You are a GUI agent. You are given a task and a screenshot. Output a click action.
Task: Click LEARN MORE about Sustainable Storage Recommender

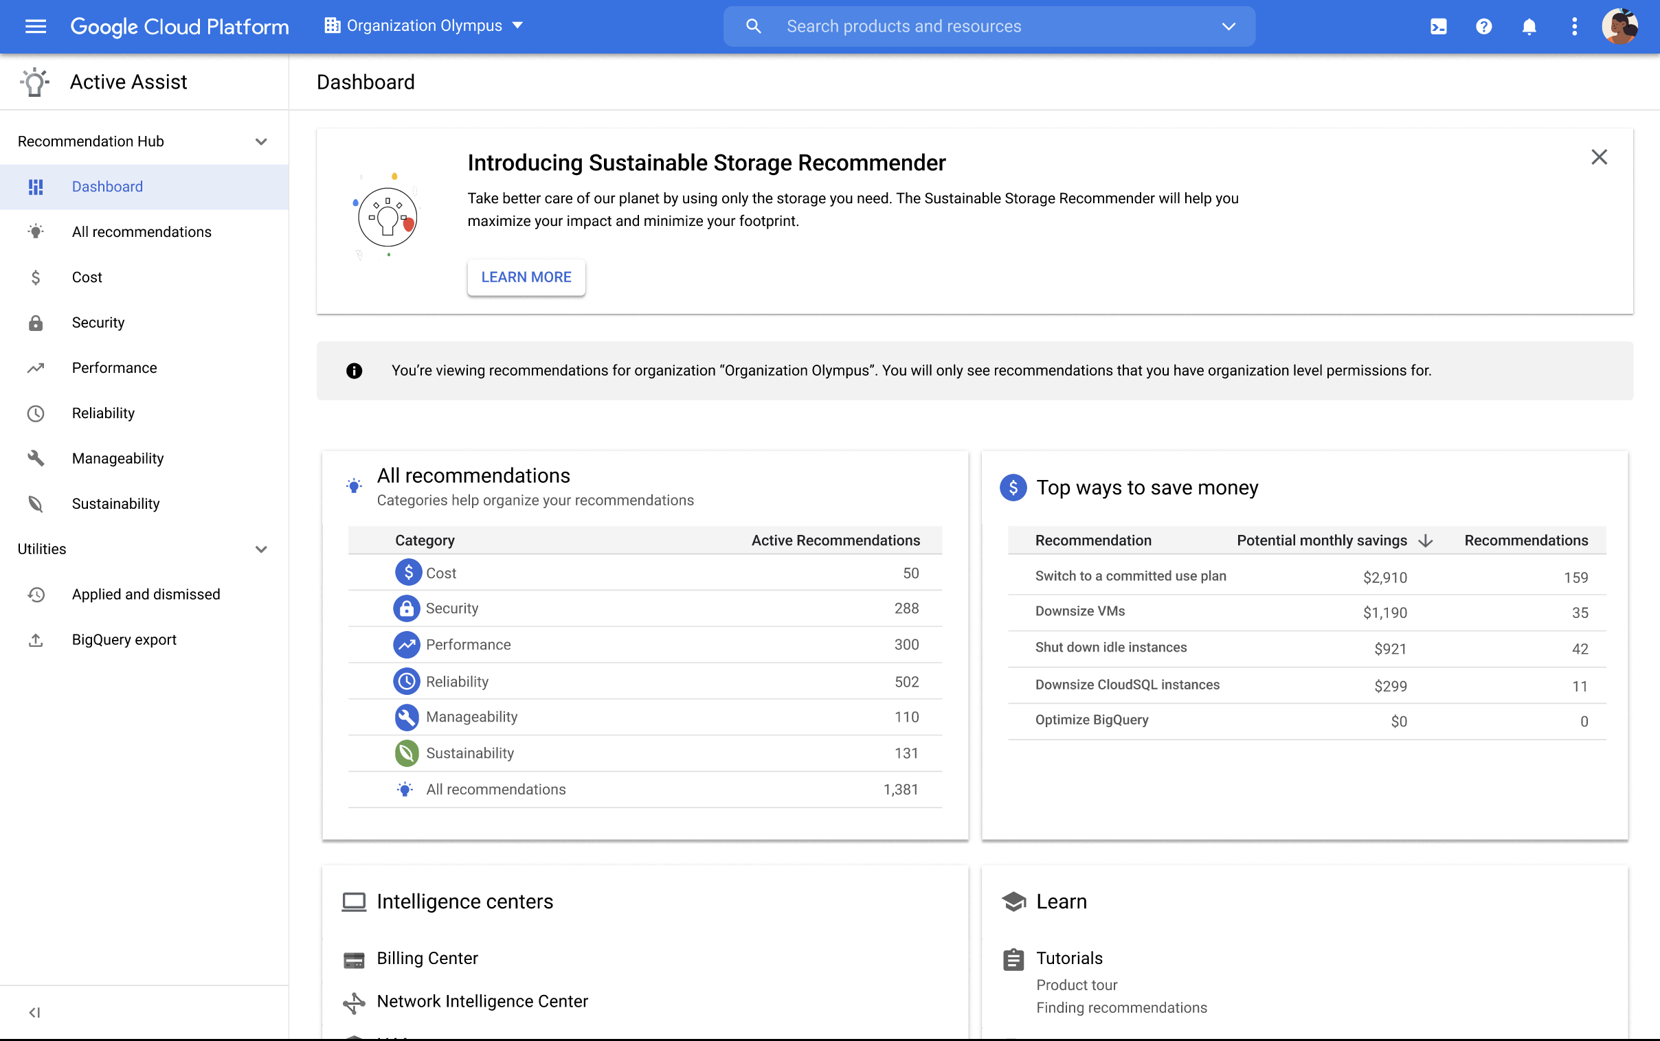coord(526,277)
